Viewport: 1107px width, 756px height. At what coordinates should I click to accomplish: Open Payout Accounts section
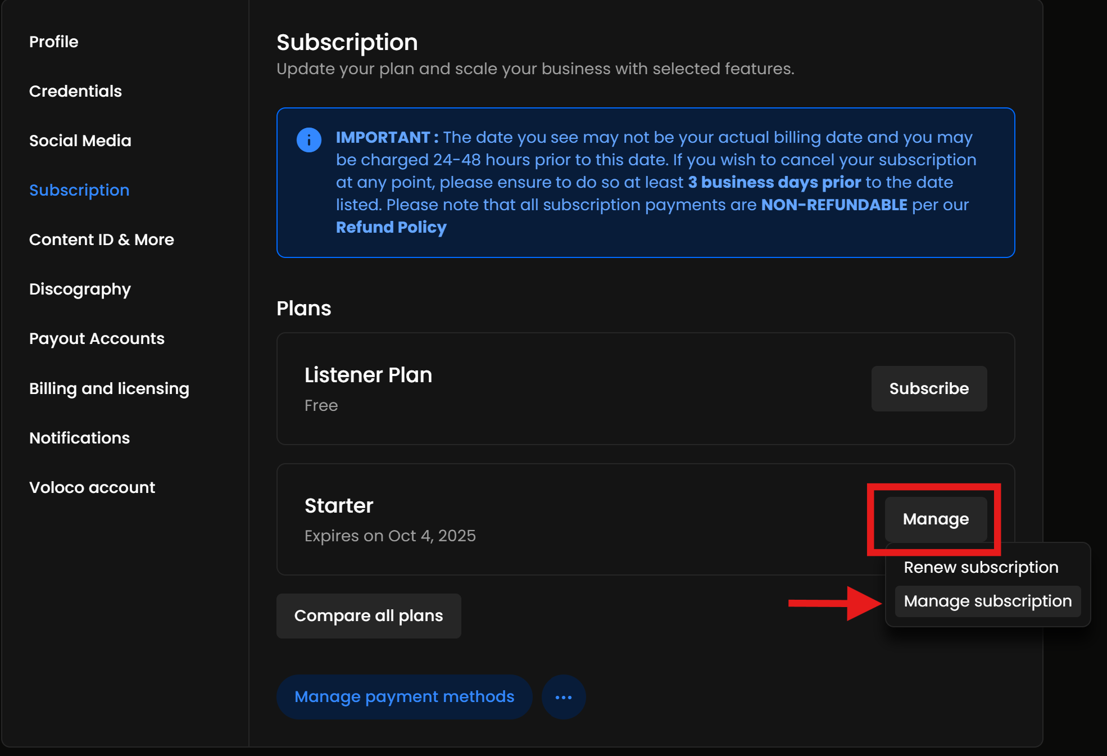(97, 338)
